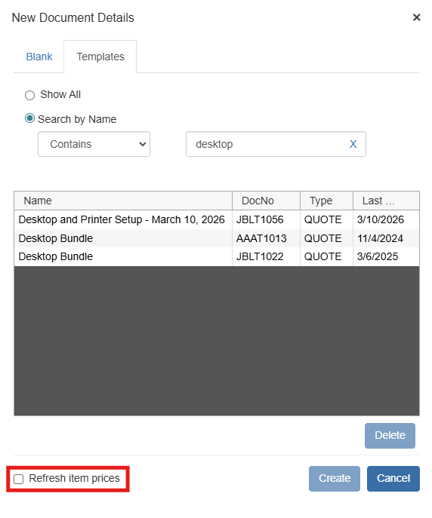Click the 3/6/2025 date cell
432x518 pixels.
(x=386, y=256)
